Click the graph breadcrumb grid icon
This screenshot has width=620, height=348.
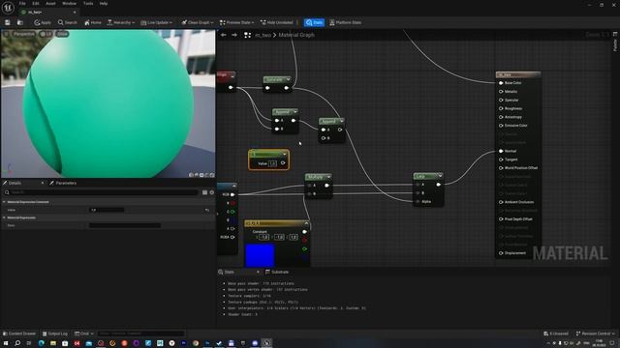coord(248,35)
